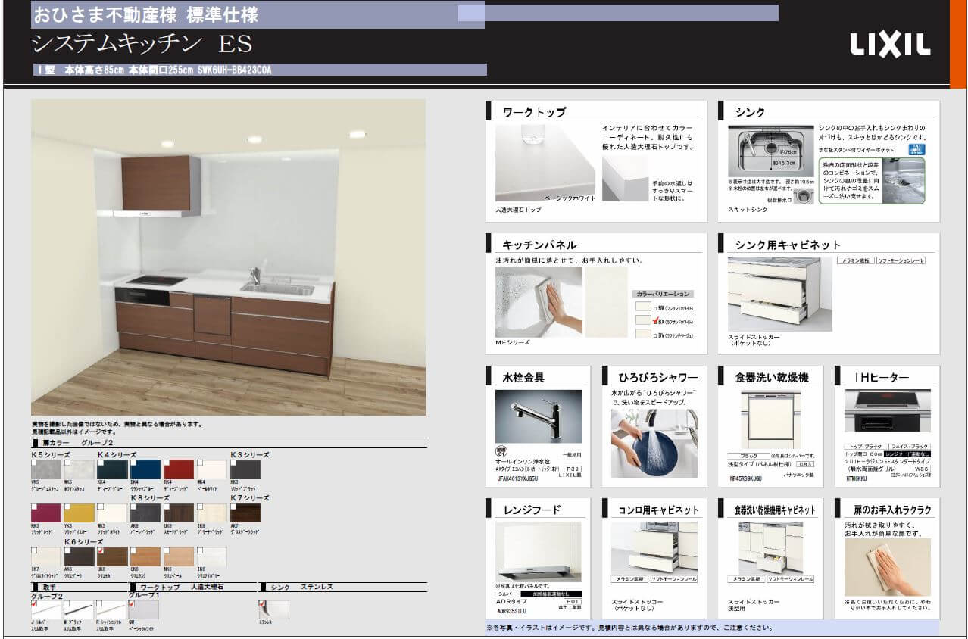
Task: Toggle the ステンレス sink checkbox
Action: [262, 603]
